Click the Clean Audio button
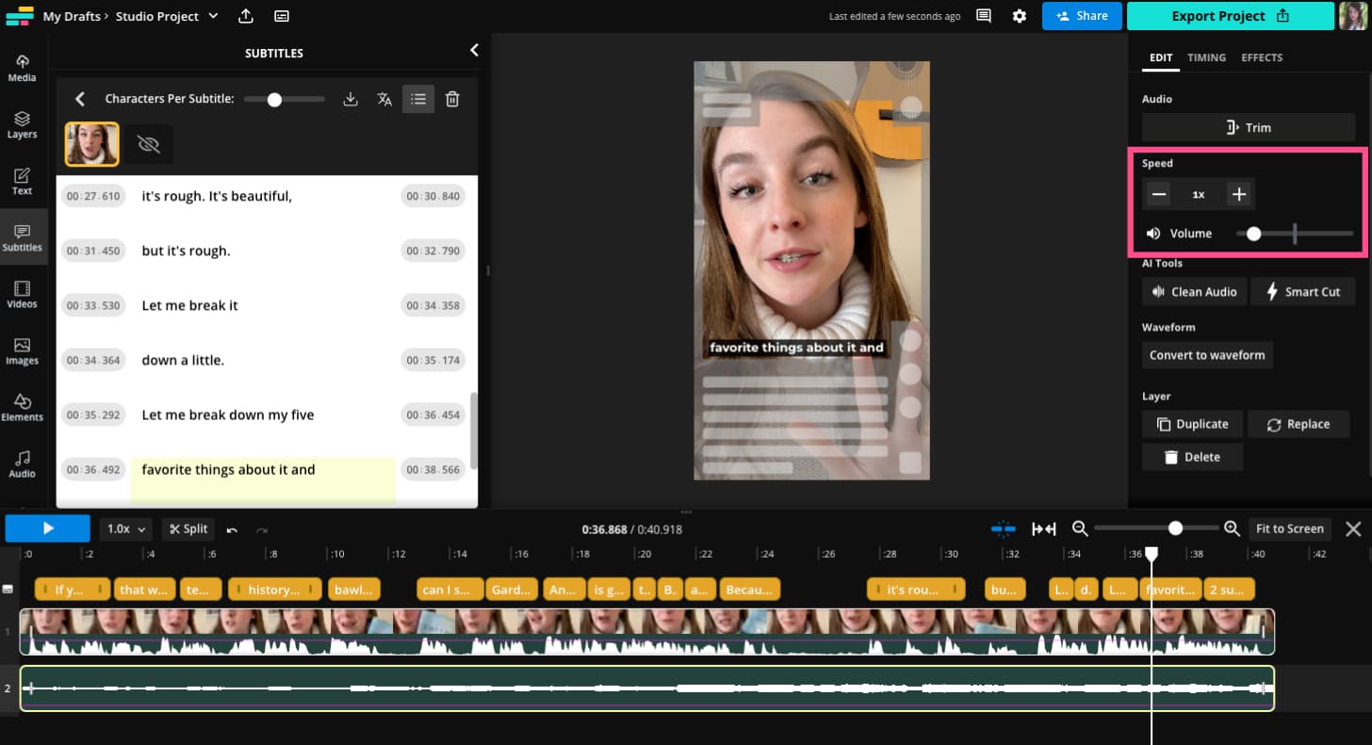The width and height of the screenshot is (1372, 745). pos(1194,292)
